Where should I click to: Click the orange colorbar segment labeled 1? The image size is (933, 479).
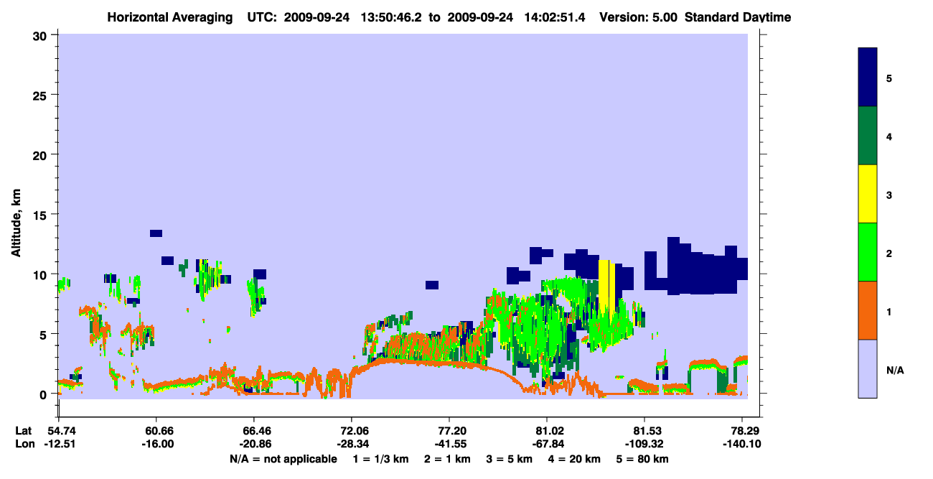(868, 310)
